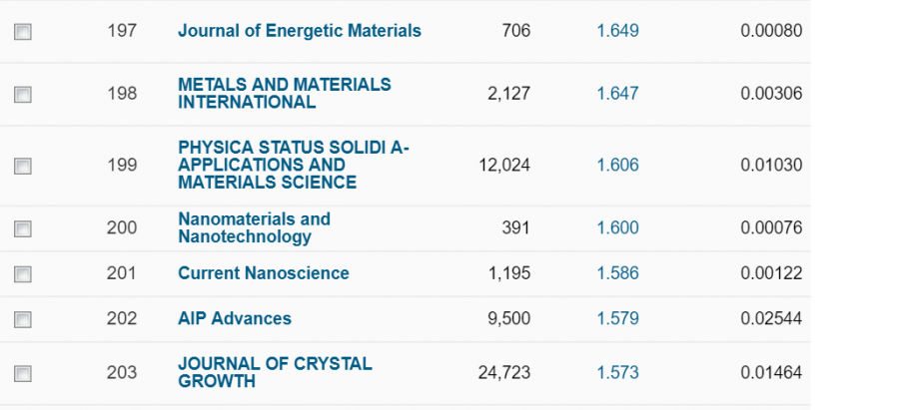Enable the Current Nanoscience row checkbox
The height and width of the screenshot is (410, 899).
click(x=23, y=274)
